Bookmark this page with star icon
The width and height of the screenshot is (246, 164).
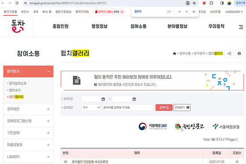194,3
